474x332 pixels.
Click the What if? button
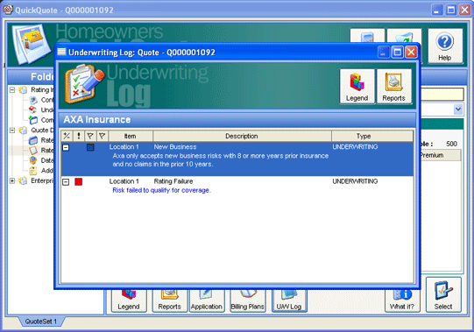point(402,300)
